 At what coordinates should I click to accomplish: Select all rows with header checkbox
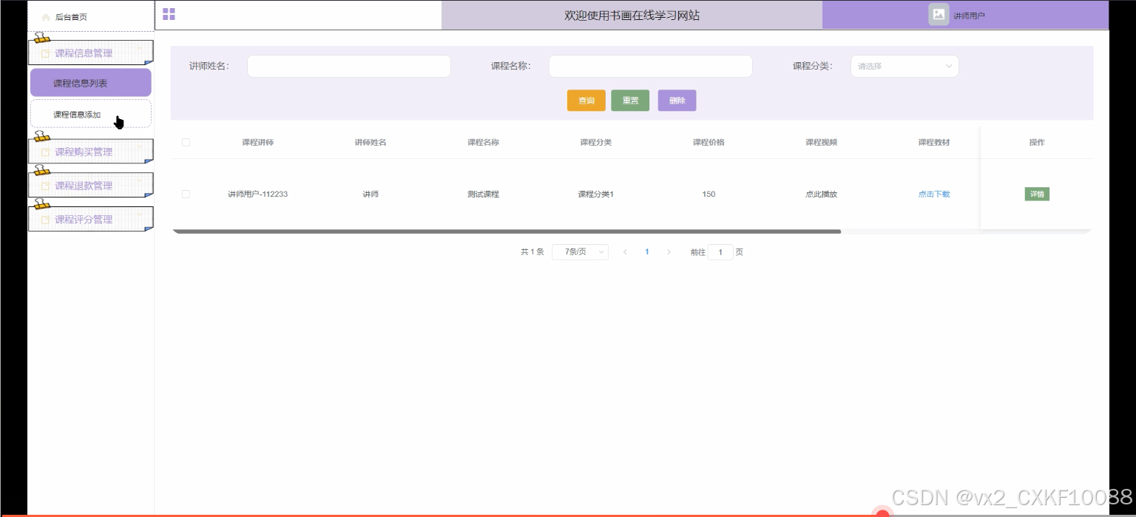click(x=186, y=143)
